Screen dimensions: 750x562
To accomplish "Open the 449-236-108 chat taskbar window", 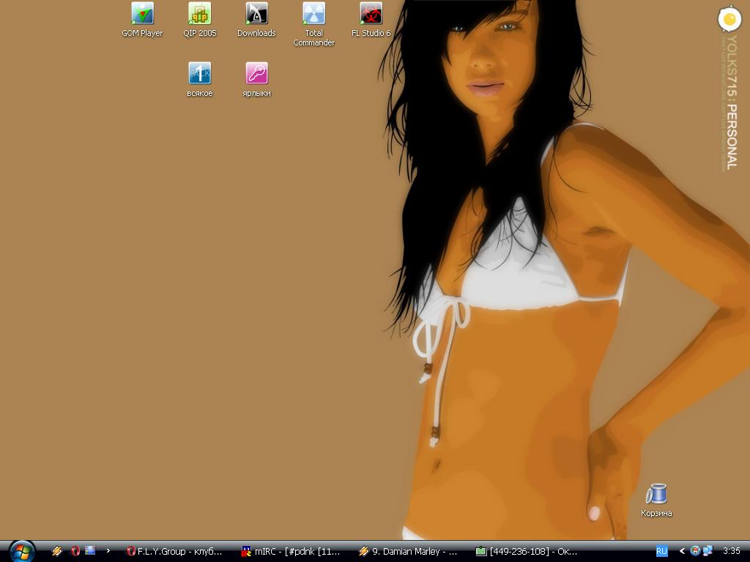I will (526, 552).
